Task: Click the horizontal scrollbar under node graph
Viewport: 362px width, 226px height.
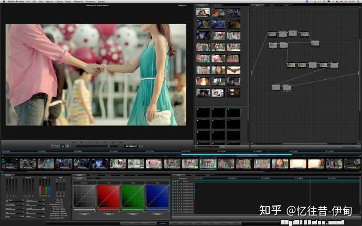Action: click(305, 143)
